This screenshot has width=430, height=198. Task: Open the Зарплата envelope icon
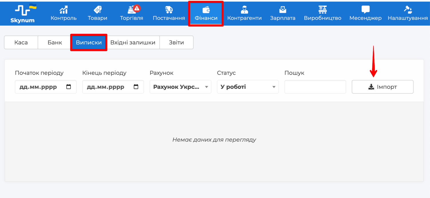click(283, 10)
